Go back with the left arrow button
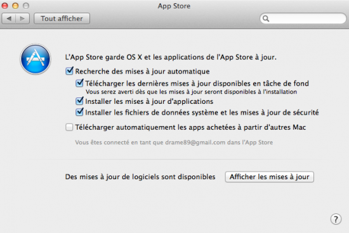The image size is (349, 233). (9, 18)
